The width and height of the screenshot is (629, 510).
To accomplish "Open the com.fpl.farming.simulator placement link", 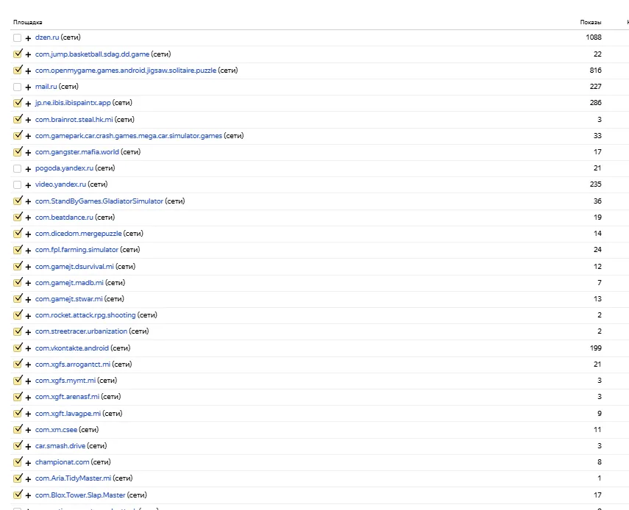I will coord(77,250).
